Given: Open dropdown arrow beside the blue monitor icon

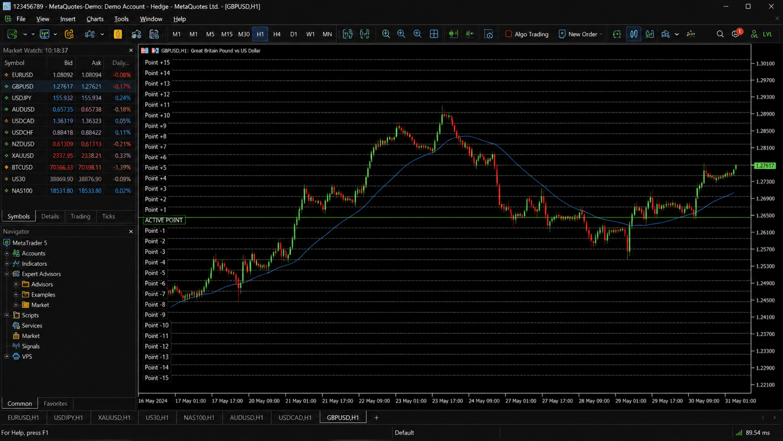Looking at the screenshot, I should click(x=55, y=34).
